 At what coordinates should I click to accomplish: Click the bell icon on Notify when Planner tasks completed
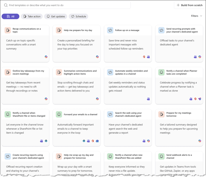point(162,72)
